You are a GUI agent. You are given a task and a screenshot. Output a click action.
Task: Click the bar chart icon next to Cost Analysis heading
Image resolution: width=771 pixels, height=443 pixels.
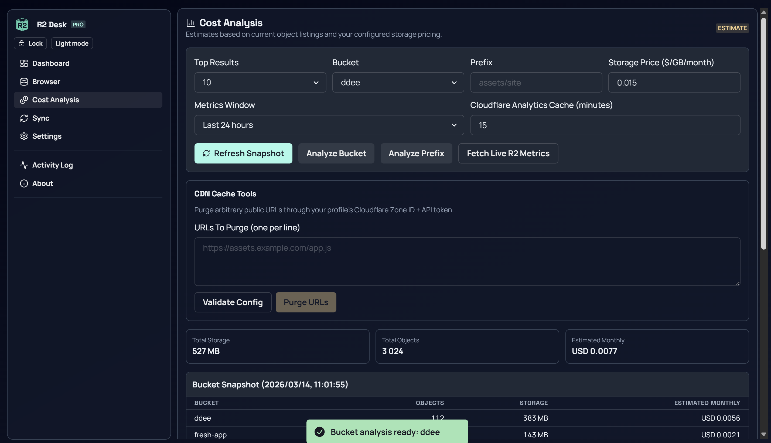pos(190,22)
